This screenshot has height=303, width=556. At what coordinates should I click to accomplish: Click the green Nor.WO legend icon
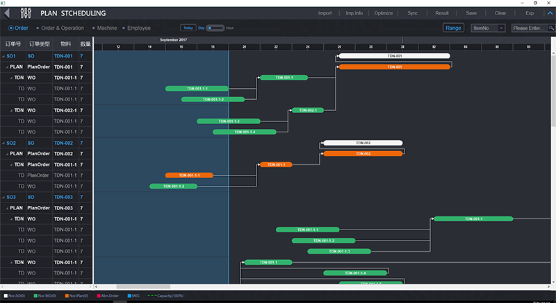tap(35, 295)
